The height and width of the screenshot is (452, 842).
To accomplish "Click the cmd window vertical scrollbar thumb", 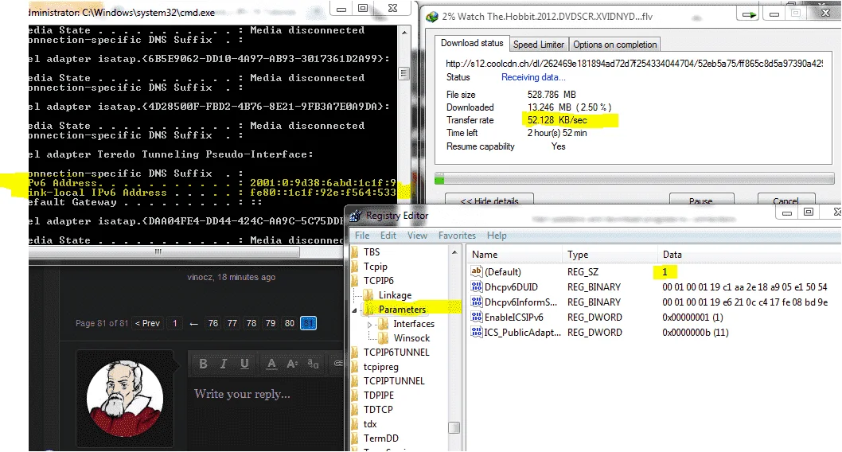I will (x=403, y=73).
